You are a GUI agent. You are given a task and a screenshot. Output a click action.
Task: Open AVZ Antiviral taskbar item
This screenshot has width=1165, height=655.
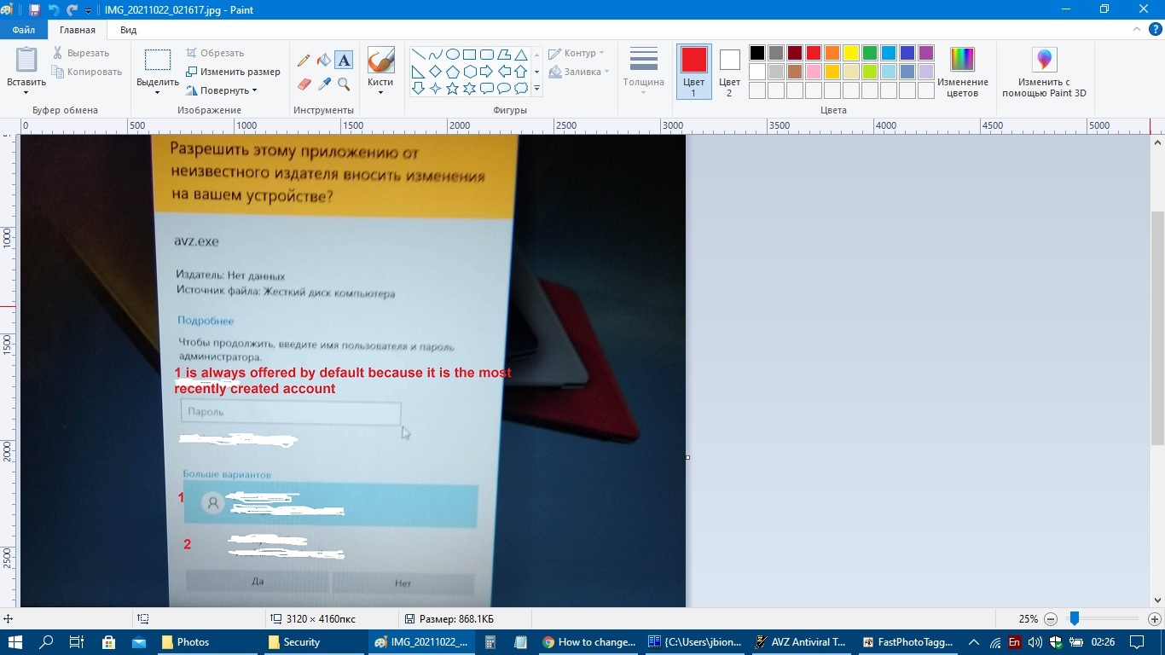[800, 642]
